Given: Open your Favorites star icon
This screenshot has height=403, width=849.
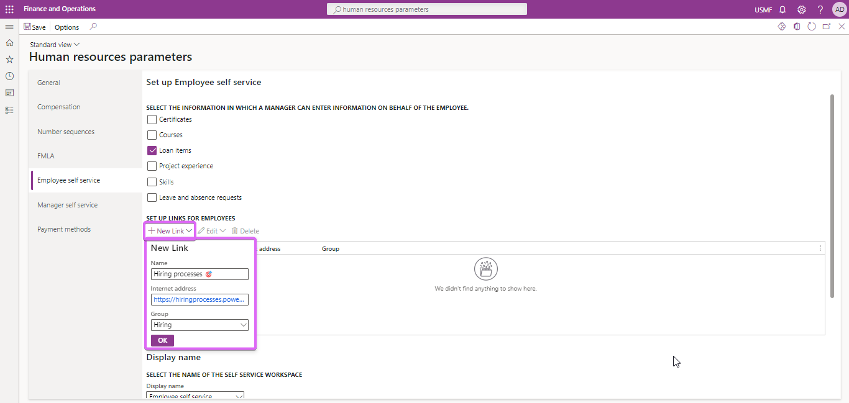Looking at the screenshot, I should [x=9, y=59].
